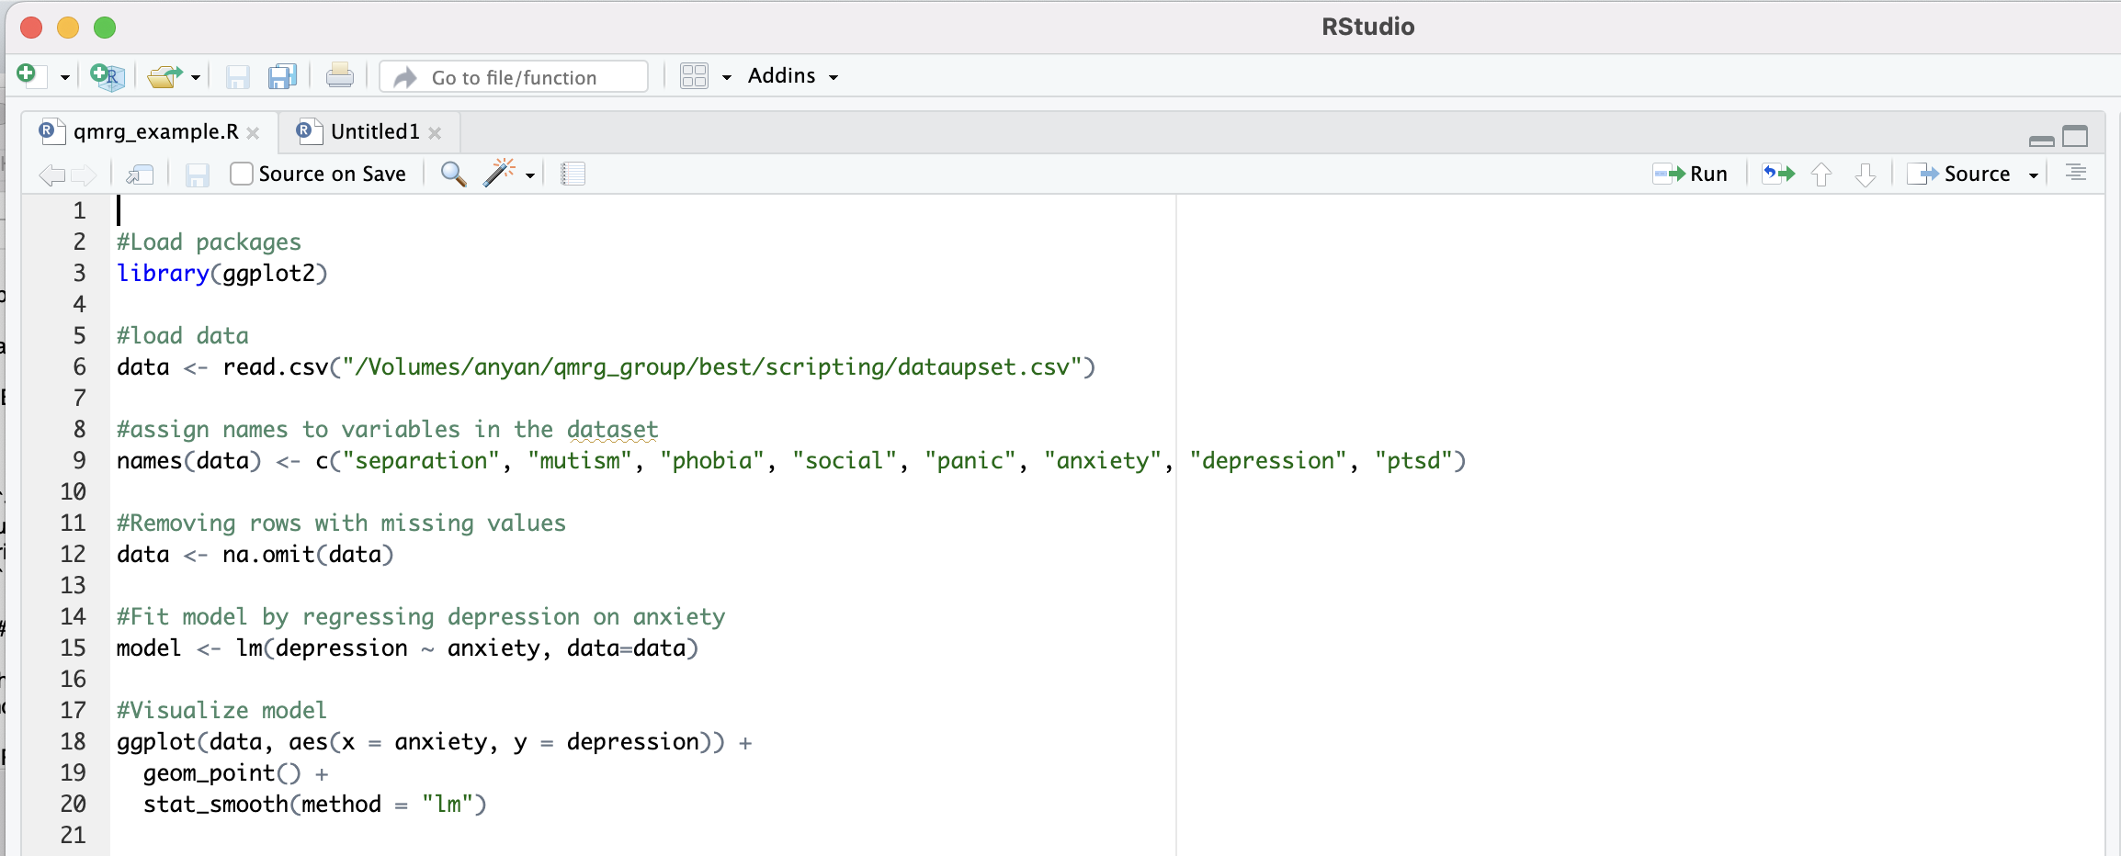This screenshot has height=856, width=2121.
Task: Open the Addins dropdown menu
Action: tap(793, 76)
